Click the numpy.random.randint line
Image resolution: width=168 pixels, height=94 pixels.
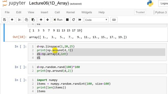(73, 84)
